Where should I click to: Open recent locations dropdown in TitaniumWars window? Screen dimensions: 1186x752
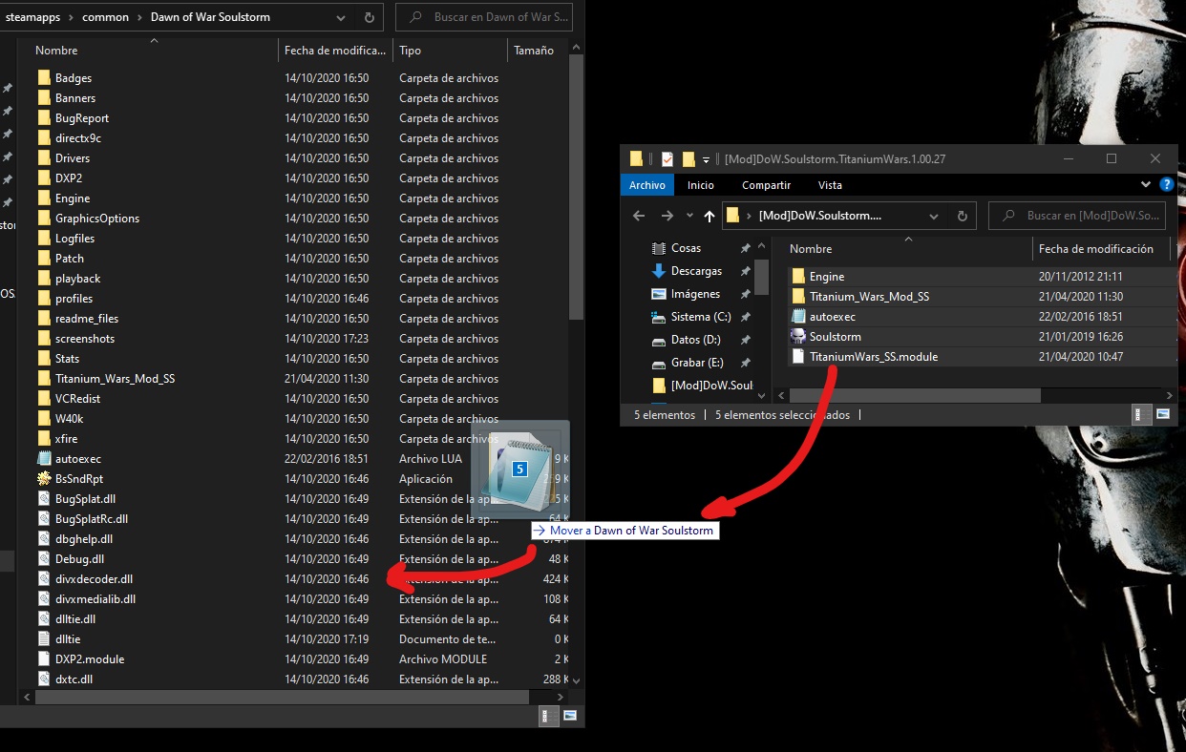point(688,217)
